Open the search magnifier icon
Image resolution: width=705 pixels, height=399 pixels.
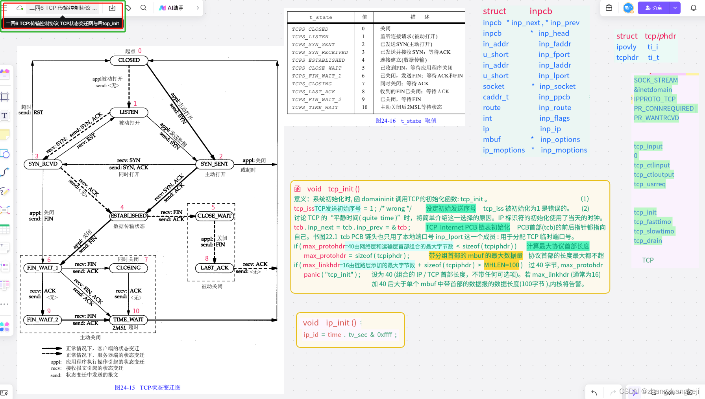(143, 8)
